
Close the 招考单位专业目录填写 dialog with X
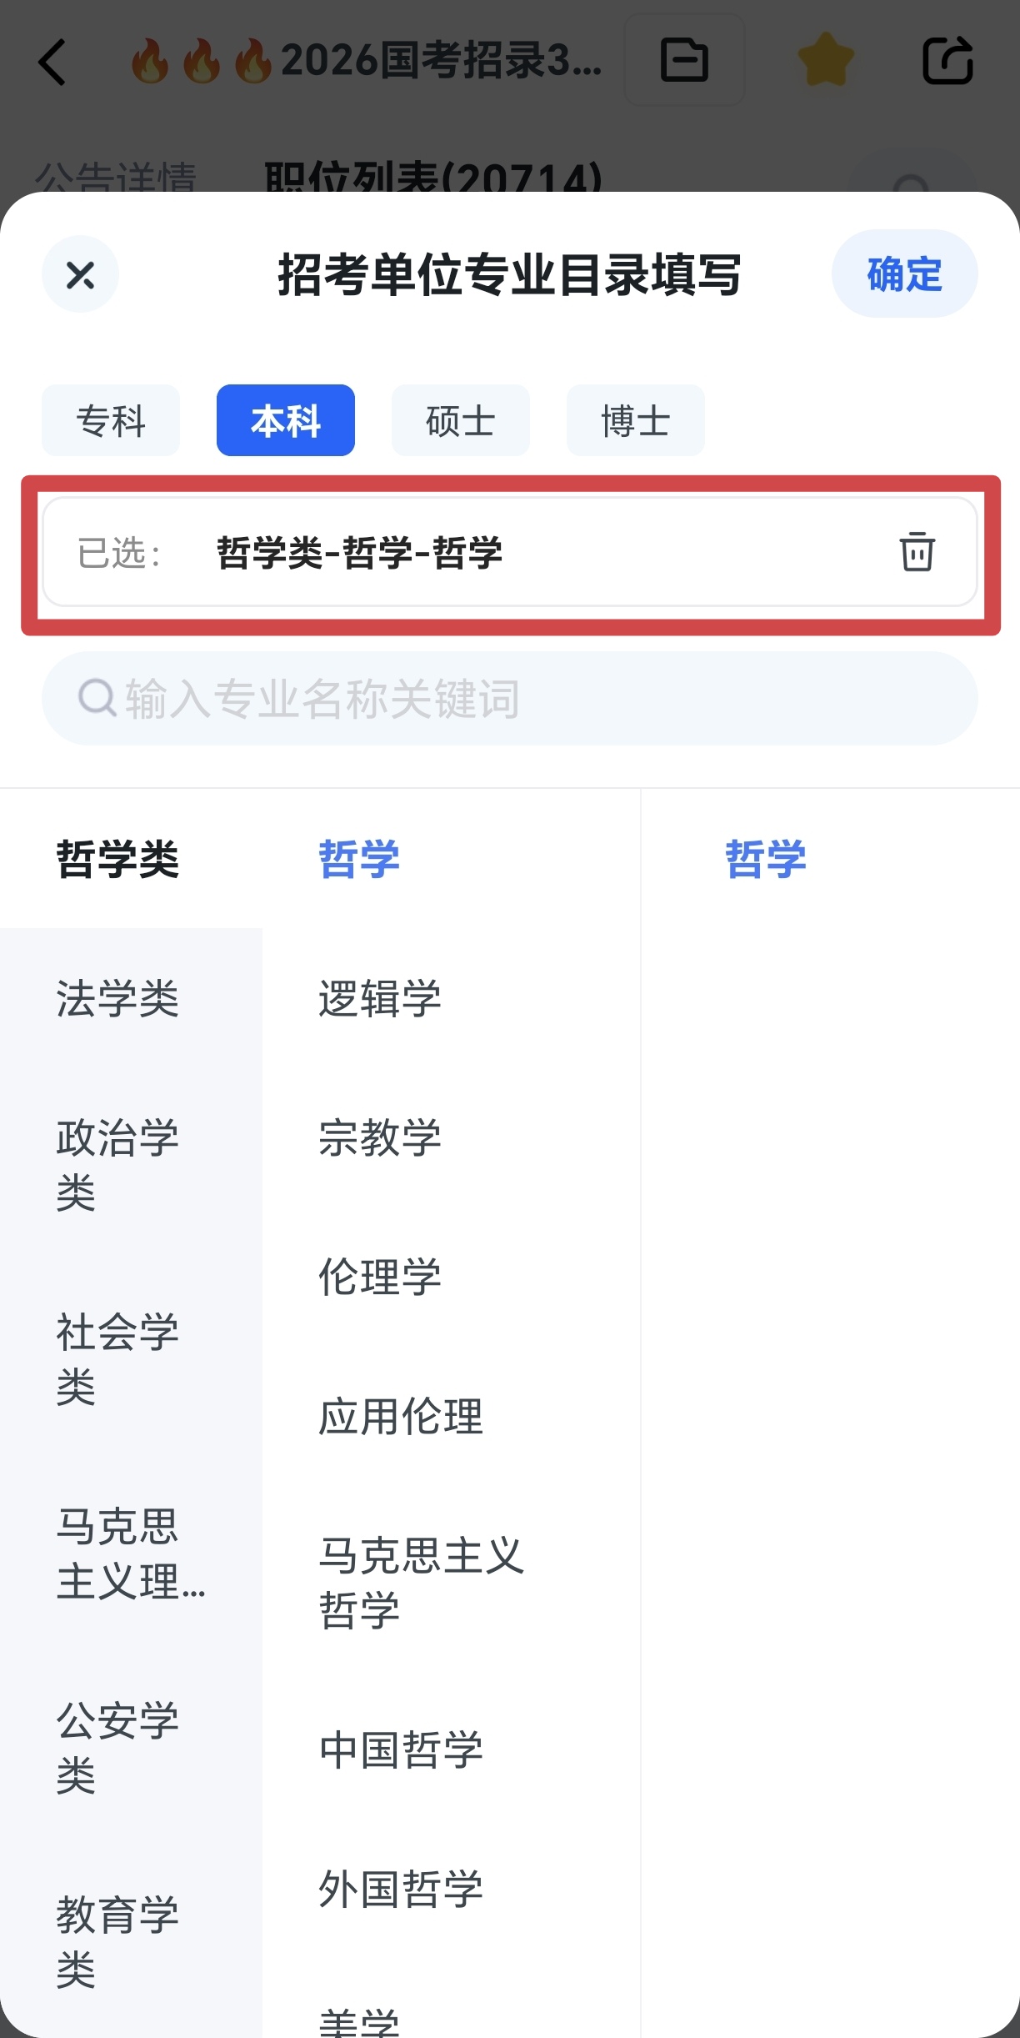pos(80,274)
